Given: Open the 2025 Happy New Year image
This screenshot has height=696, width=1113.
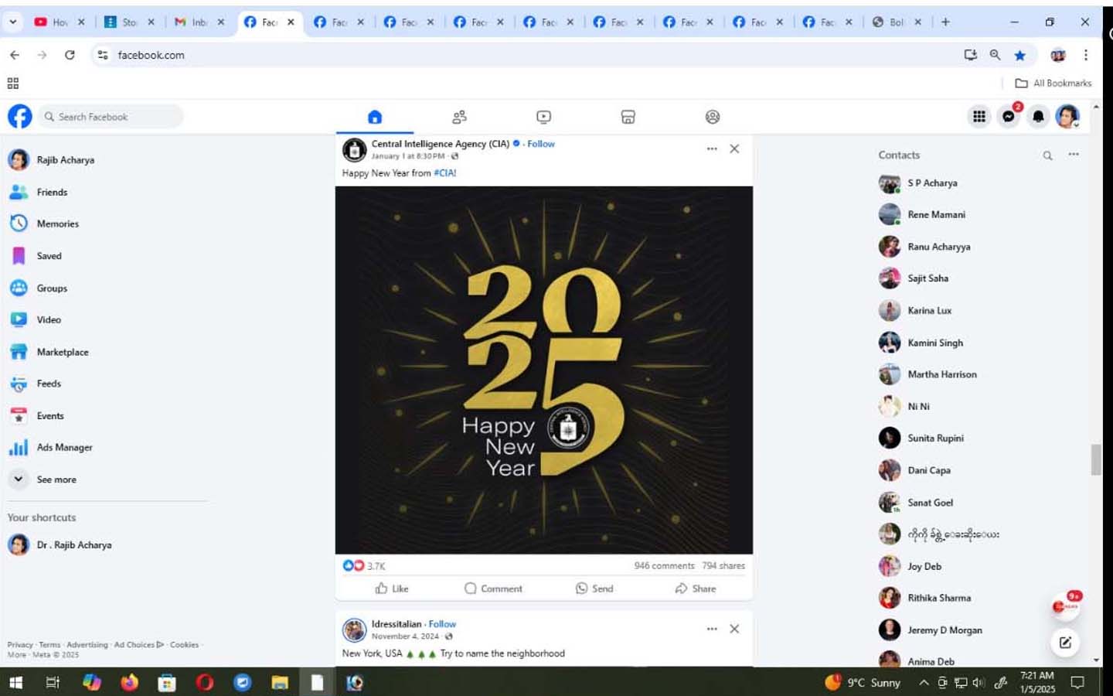Looking at the screenshot, I should coord(544,370).
